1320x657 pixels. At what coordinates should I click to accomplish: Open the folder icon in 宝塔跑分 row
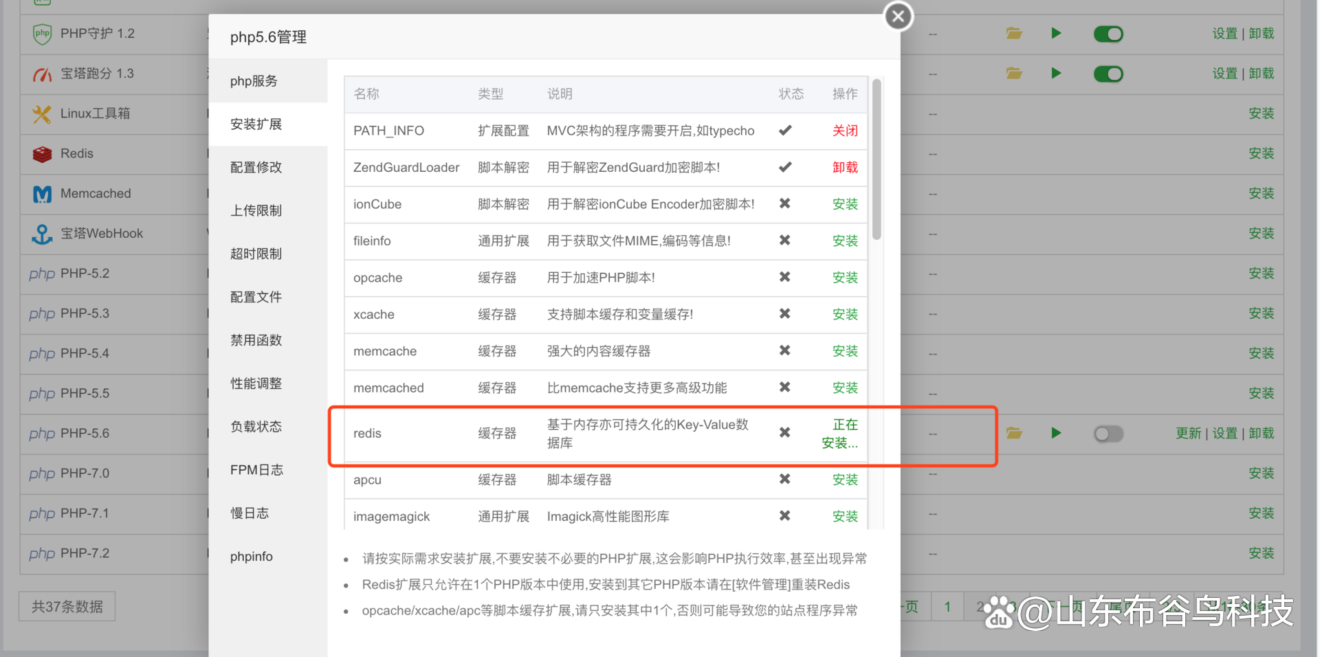coord(1014,73)
